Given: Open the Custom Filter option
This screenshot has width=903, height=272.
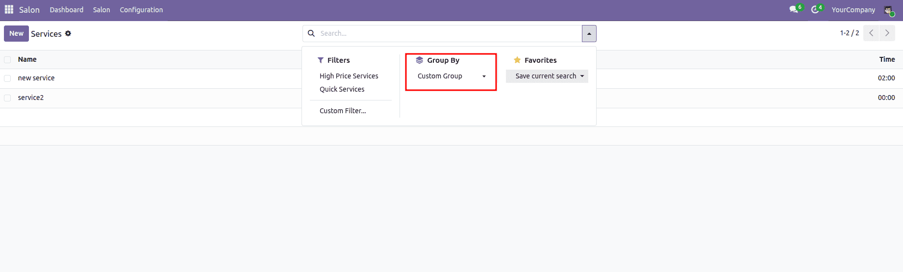Looking at the screenshot, I should [x=343, y=111].
